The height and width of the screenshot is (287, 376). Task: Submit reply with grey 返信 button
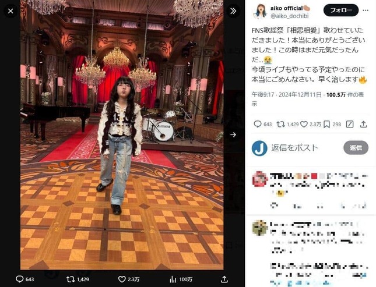(x=356, y=147)
